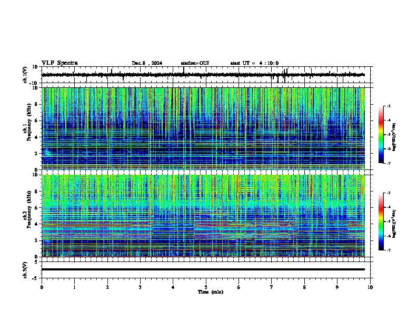Click inside the ch.1 frequency spectrogram

pyautogui.click(x=203, y=128)
